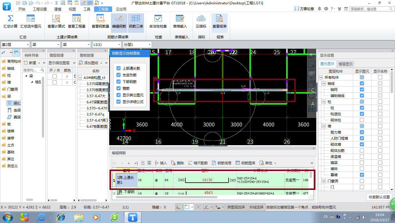Screen dimensions: 395x223
Task: Collapse A3#结构图_t3 drawing node
Action: click(x=80, y=78)
